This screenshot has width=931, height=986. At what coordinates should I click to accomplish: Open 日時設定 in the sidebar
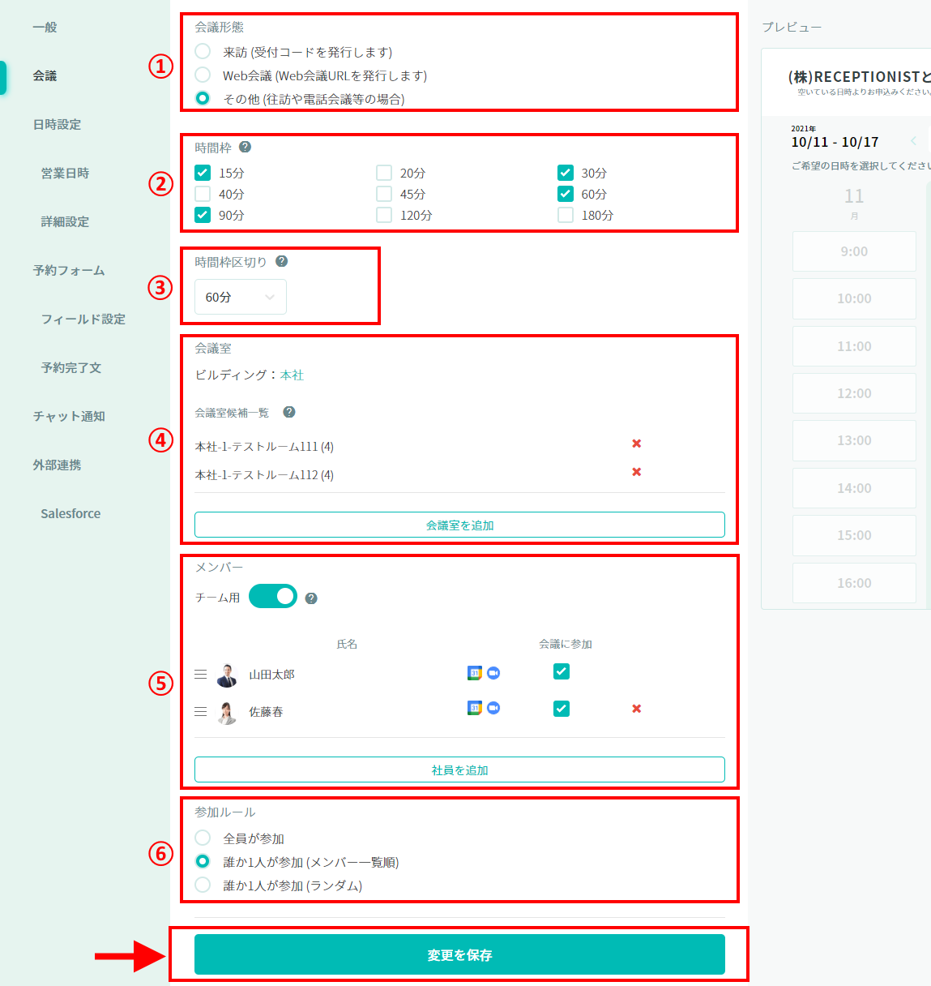click(57, 124)
